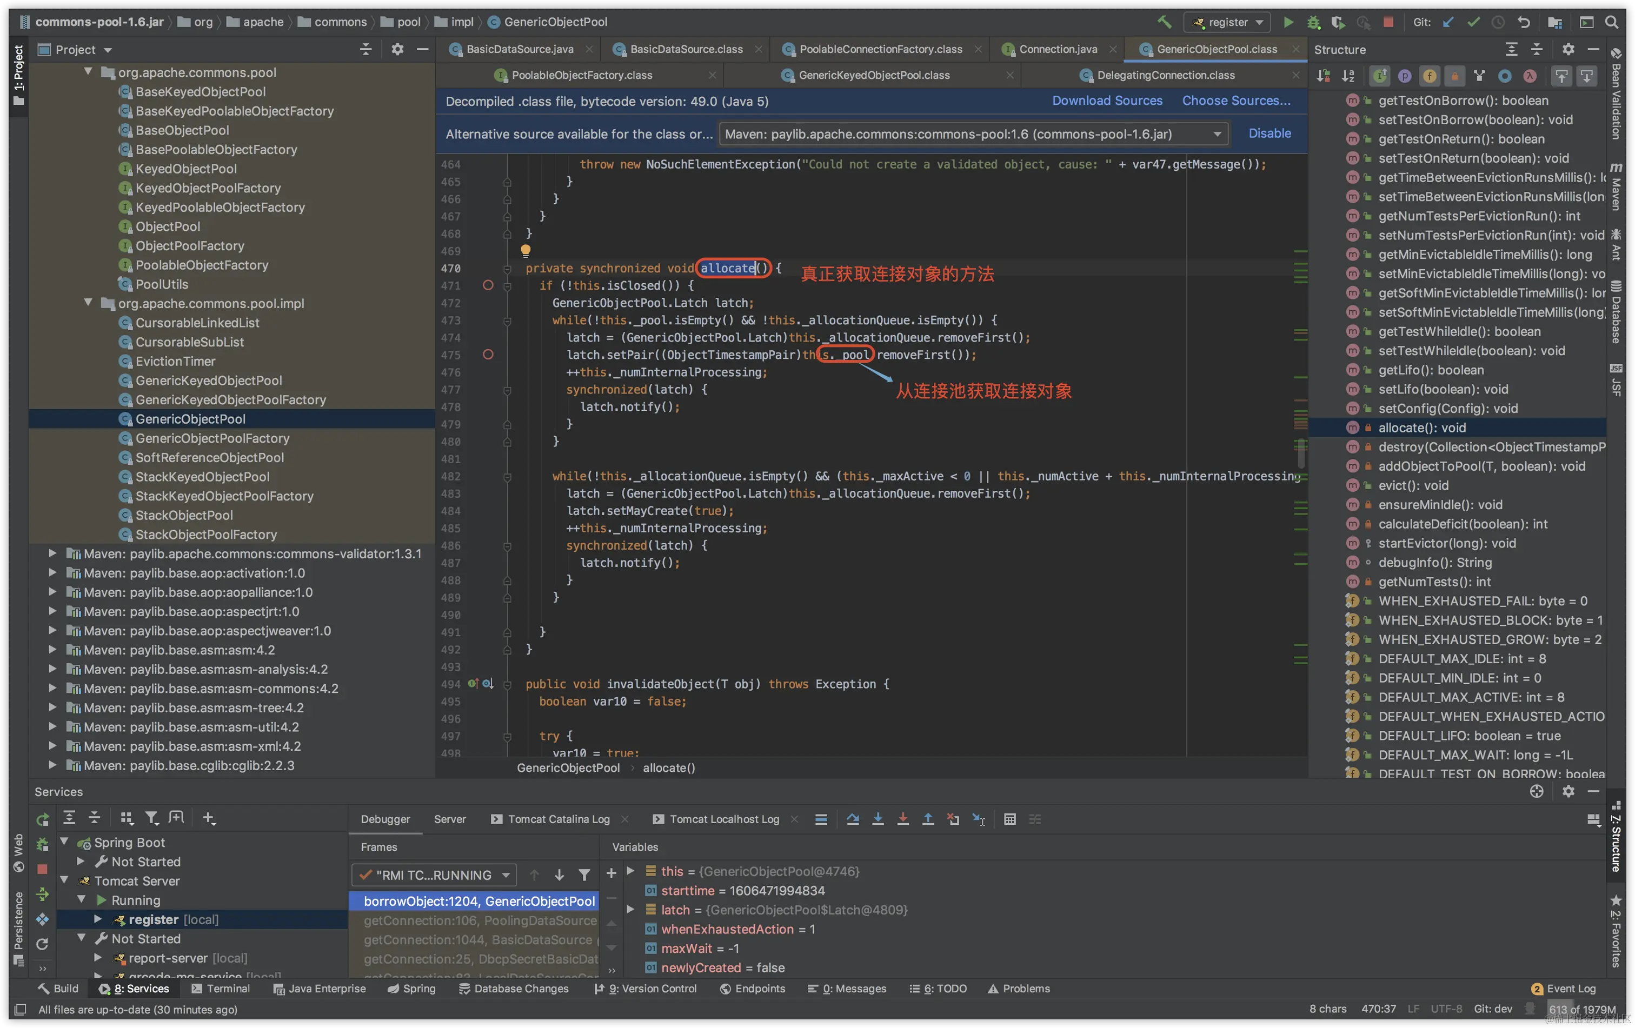Image resolution: width=1635 pixels, height=1028 pixels.
Task: Select getConnection:106 PoolingDataSource frame
Action: [x=480, y=921]
